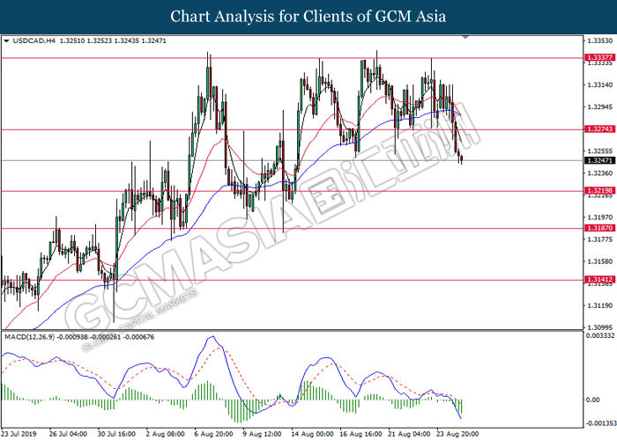
Task: Click the chart shift triangle marker at top
Action: click(465, 37)
